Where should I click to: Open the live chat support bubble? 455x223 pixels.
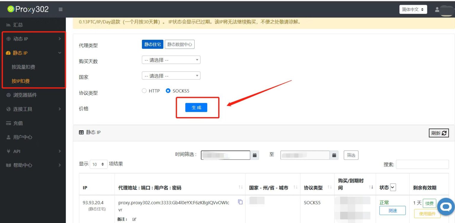[x=446, y=206]
